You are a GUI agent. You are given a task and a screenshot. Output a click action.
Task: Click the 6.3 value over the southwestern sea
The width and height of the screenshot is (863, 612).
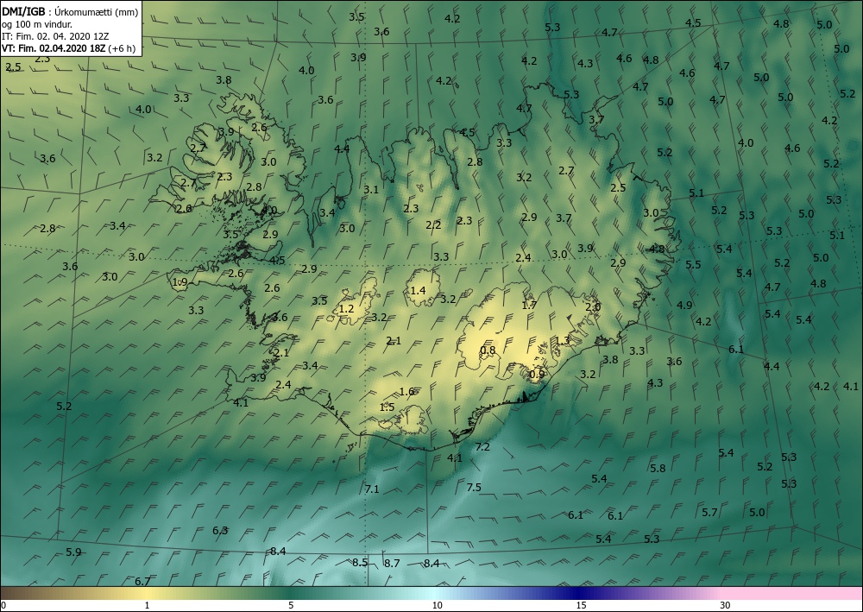tap(220, 530)
